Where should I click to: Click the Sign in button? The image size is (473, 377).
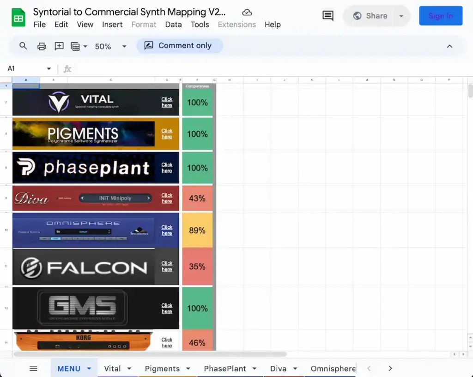(x=440, y=16)
